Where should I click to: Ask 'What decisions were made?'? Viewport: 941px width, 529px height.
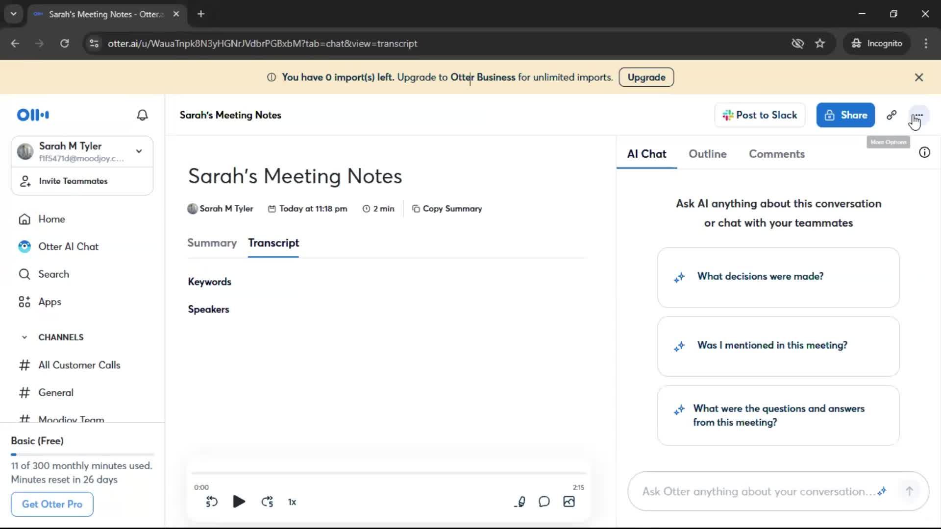click(778, 278)
